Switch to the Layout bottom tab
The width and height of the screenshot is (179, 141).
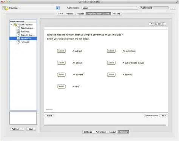(113, 132)
